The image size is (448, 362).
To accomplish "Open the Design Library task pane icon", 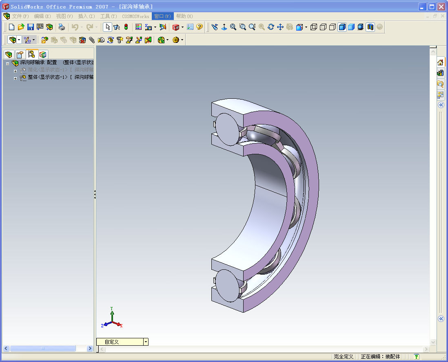I will point(440,73).
